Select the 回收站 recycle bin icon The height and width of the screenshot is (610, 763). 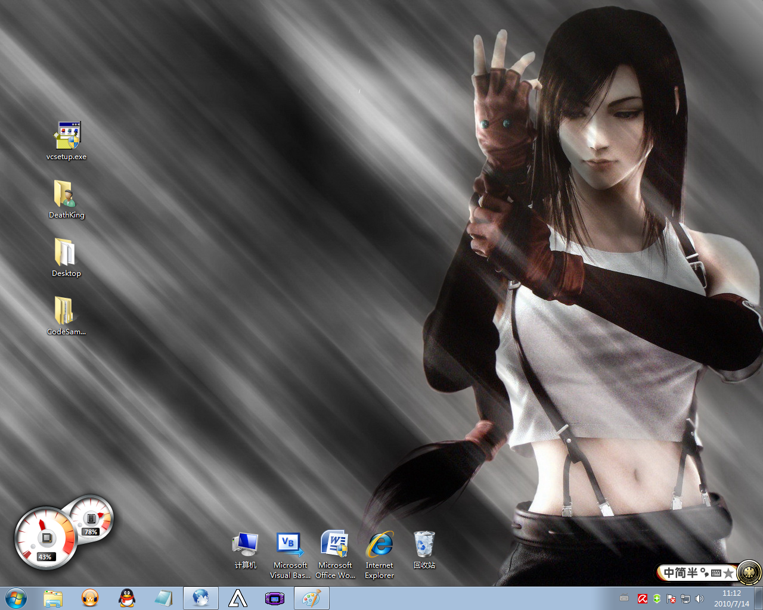pos(424,550)
